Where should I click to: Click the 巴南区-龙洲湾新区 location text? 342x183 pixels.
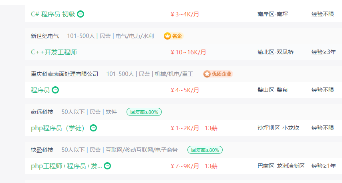(x=281, y=166)
